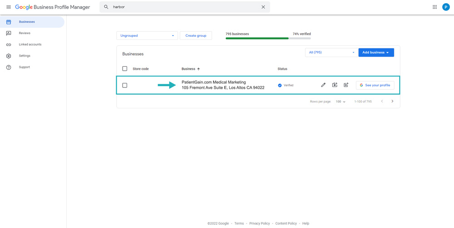The width and height of the screenshot is (454, 228).
Task: Change rows per page 100 dropdown
Action: pyautogui.click(x=340, y=102)
